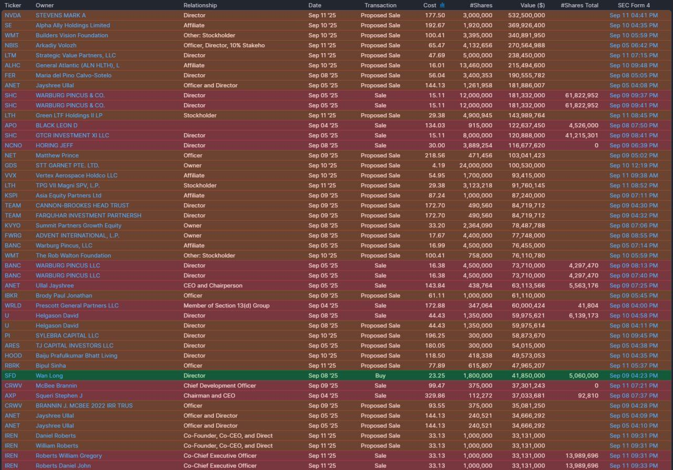Open owner STEVENS MARK A
Viewport: 673px width, 470px height.
[60, 15]
